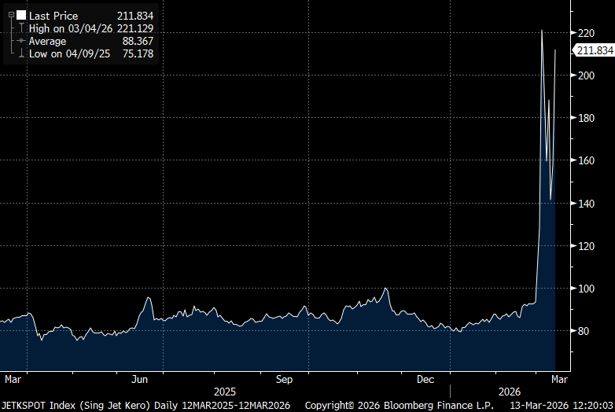Click the 160 y-axis label

tap(586, 160)
